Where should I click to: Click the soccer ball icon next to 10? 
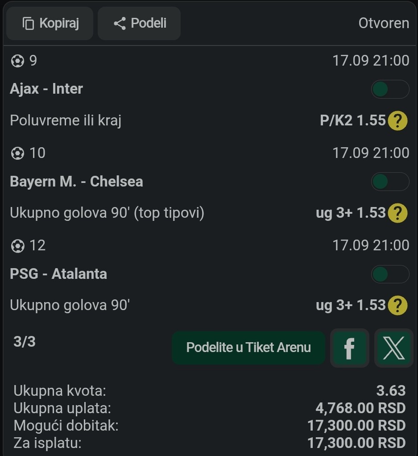pyautogui.click(x=17, y=153)
